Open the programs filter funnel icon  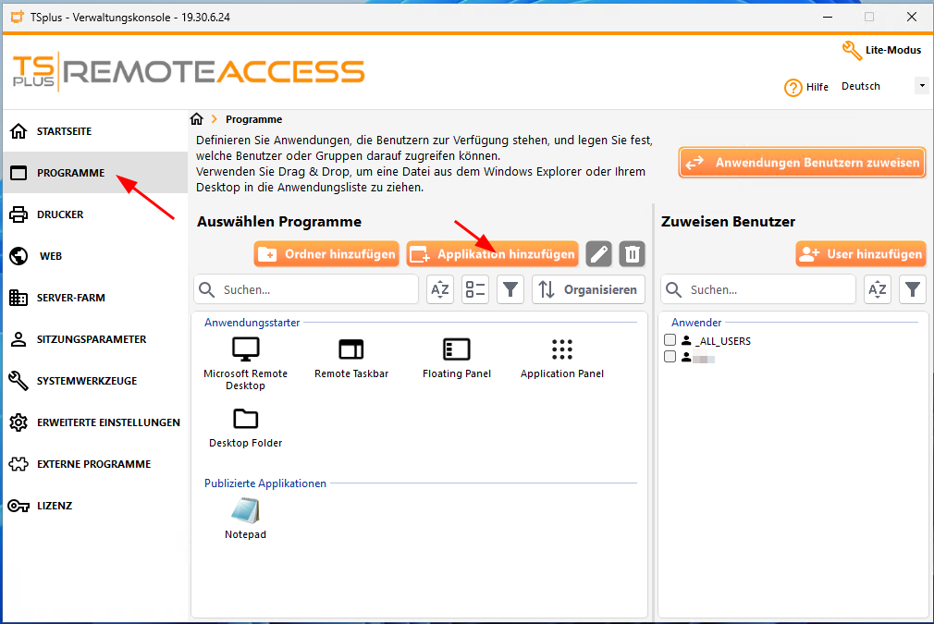coord(510,289)
